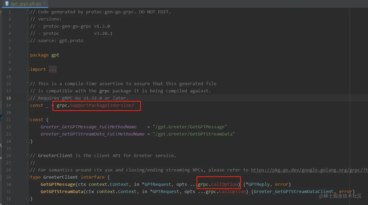Collapse the header comment fold at line 1

pos(28,12)
